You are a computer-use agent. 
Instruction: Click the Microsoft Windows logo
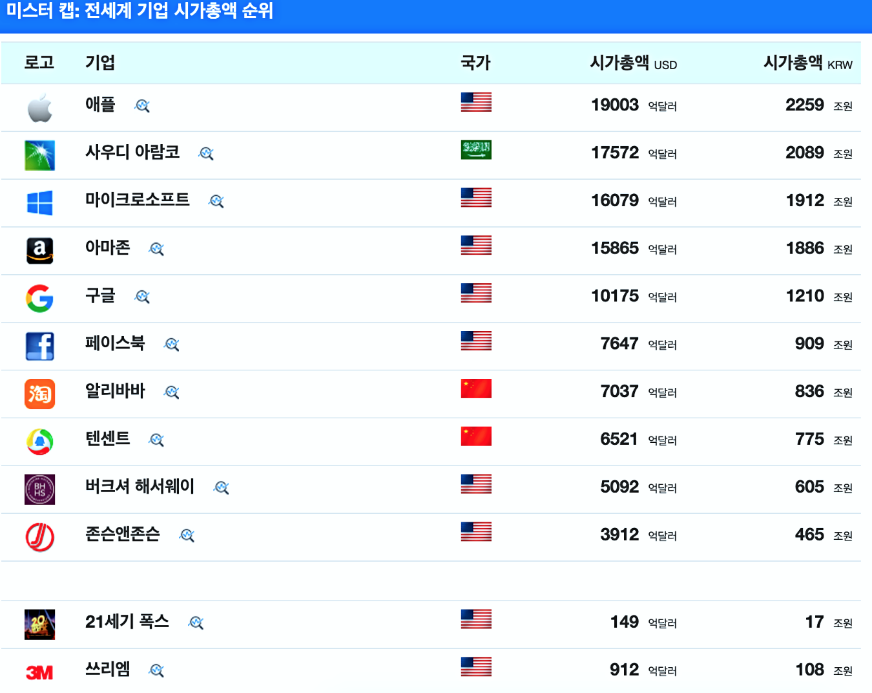[x=39, y=203]
